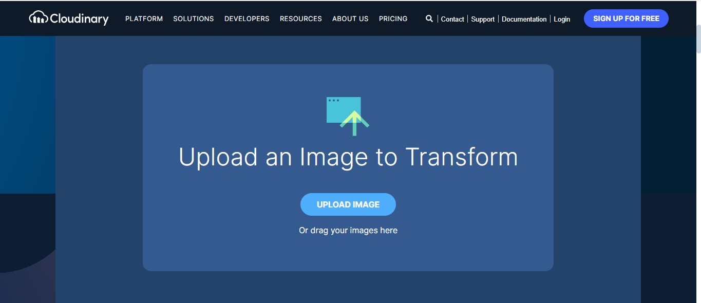The width and height of the screenshot is (701, 303).
Task: Click the Upload Image button
Action: (348, 204)
